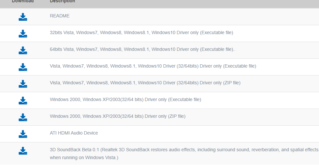Click the download icon for README

click(x=23, y=17)
